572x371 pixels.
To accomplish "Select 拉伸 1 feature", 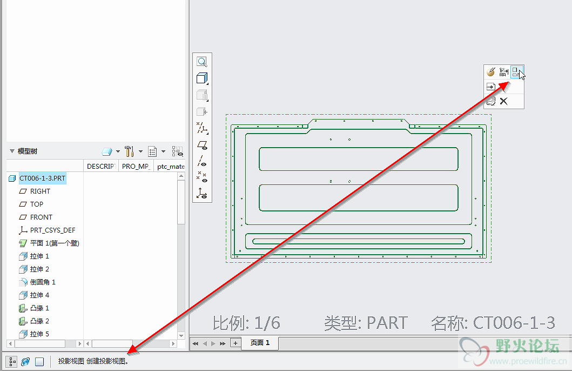I will [39, 256].
